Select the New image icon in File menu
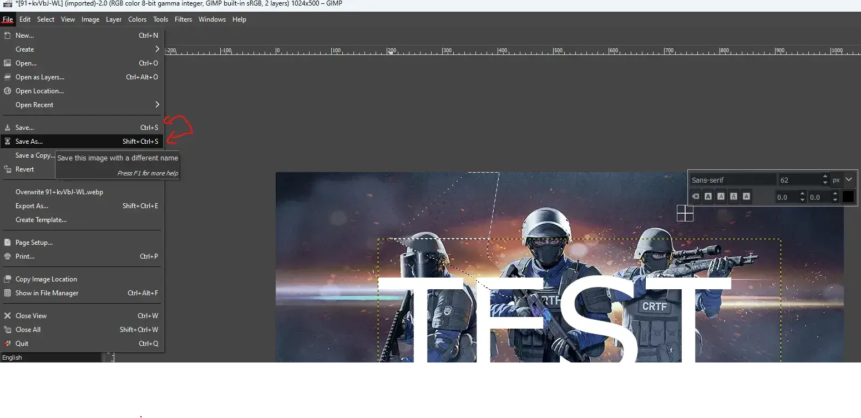861x418 pixels. [x=8, y=35]
